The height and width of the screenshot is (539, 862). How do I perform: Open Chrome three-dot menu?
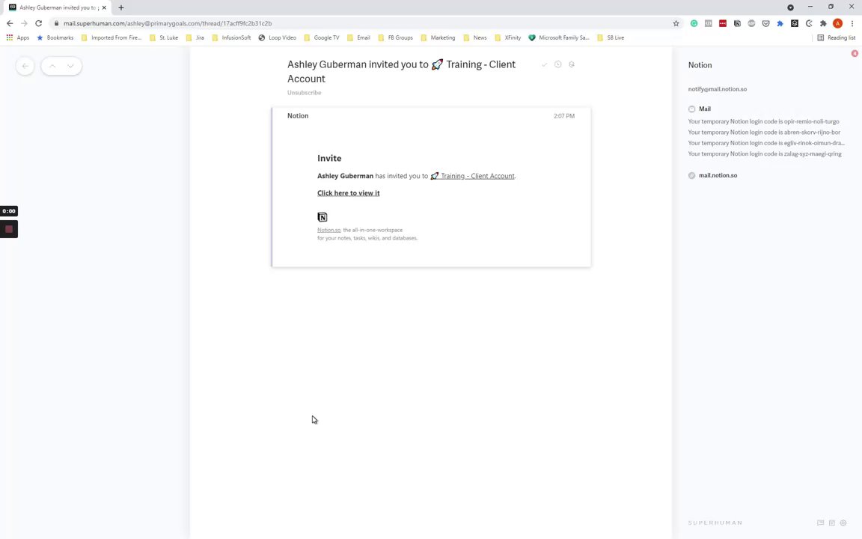852,24
